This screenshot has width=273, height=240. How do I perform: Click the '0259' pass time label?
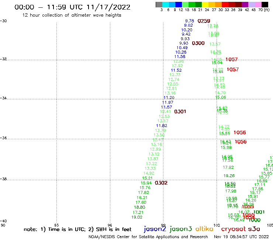click(204, 21)
